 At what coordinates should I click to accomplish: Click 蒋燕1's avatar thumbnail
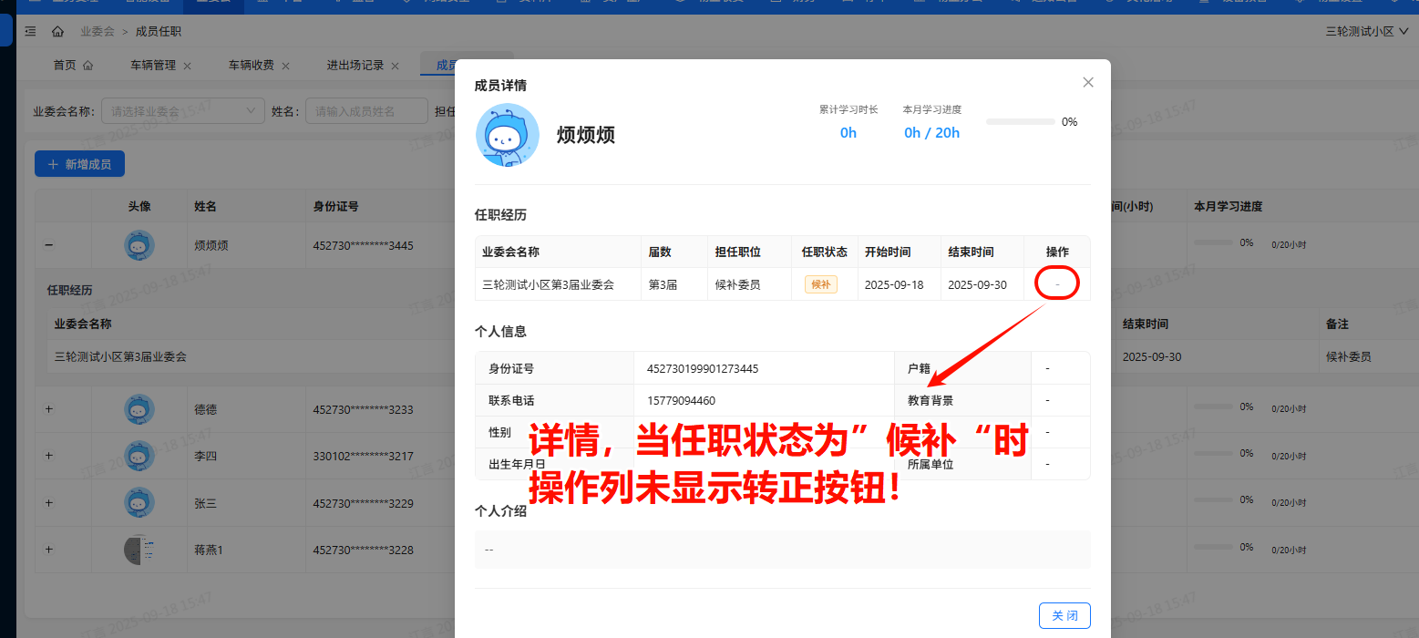[x=139, y=550]
